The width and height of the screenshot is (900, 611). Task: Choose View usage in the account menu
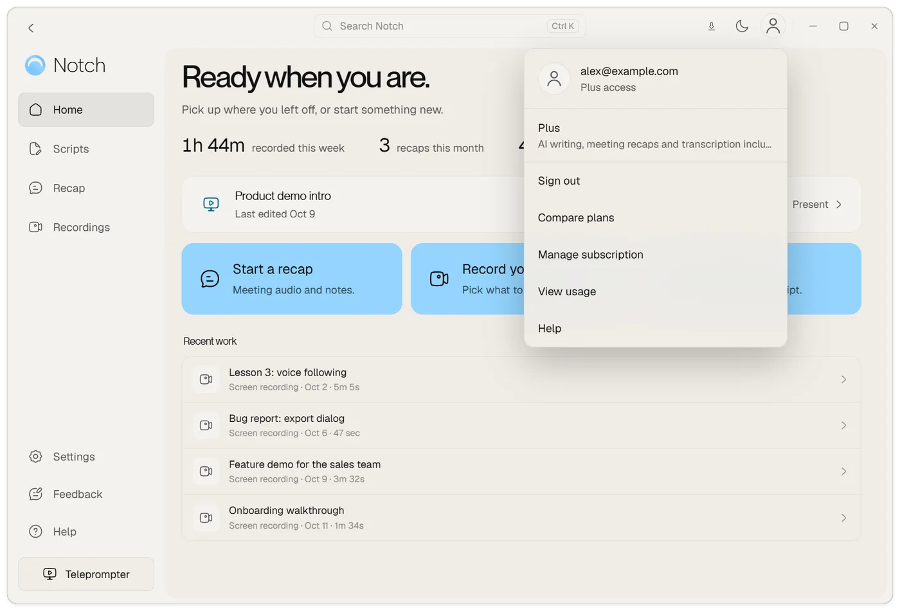click(x=656, y=292)
